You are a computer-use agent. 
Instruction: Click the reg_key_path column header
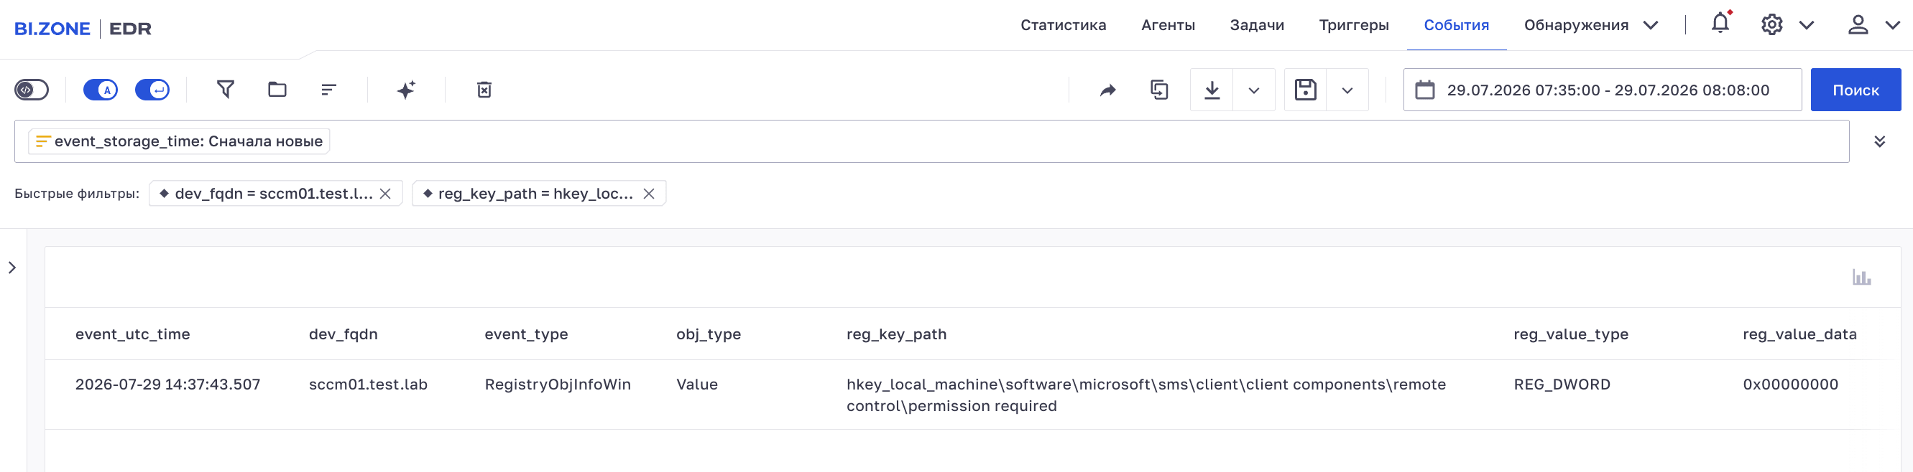[x=896, y=334]
